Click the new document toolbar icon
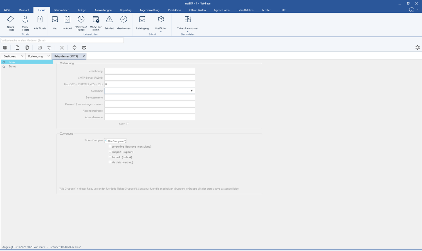The image size is (422, 251). click(x=17, y=48)
